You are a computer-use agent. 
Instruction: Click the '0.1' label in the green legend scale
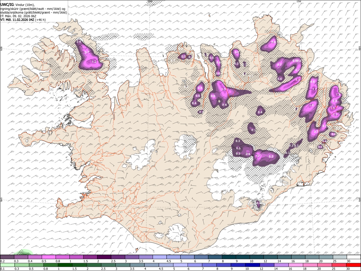point(2,269)
